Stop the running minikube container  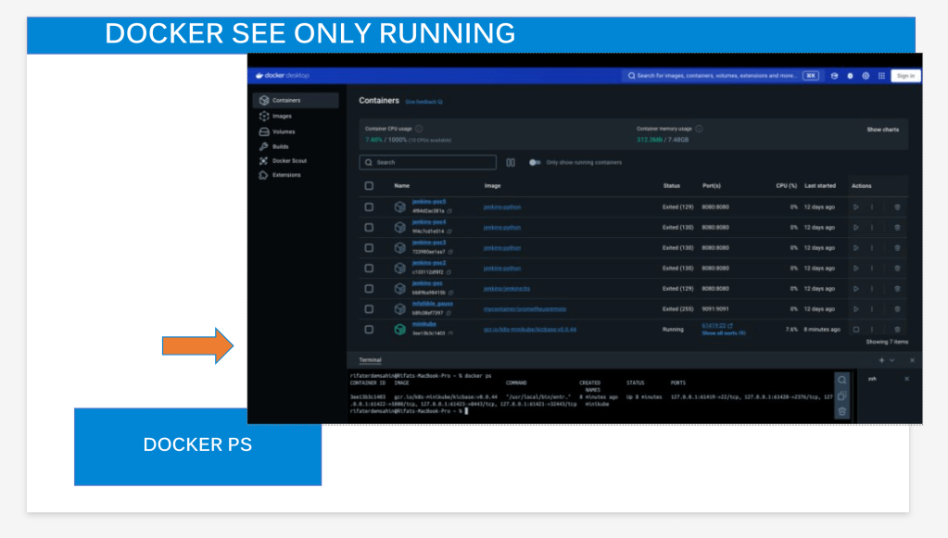[x=856, y=330]
